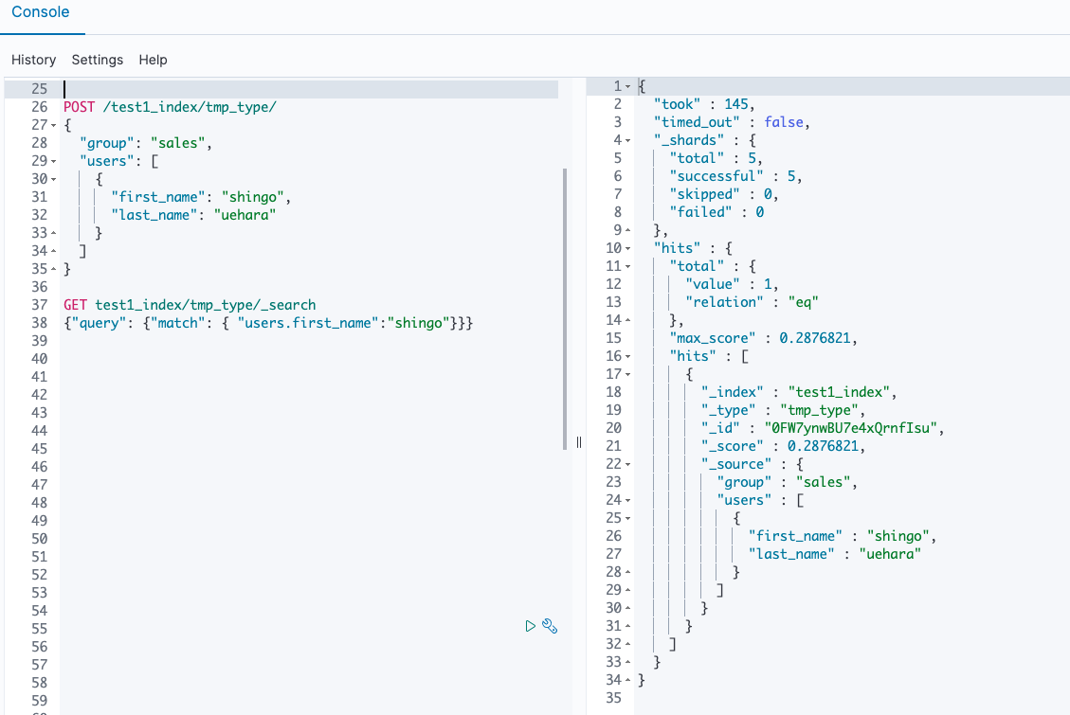This screenshot has width=1070, height=715.
Task: Open the History menu
Action: click(33, 60)
